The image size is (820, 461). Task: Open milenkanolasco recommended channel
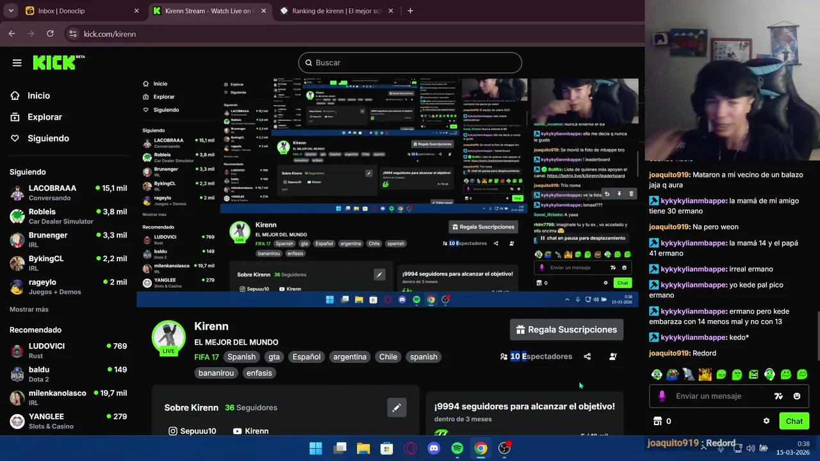pyautogui.click(x=68, y=397)
